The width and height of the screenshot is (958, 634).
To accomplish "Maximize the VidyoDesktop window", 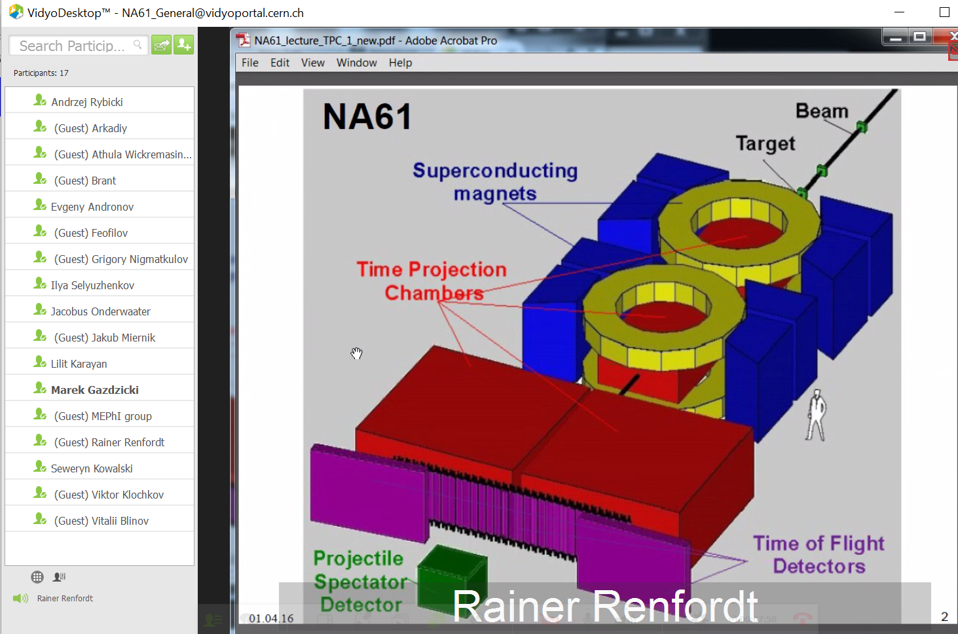I will (x=944, y=12).
